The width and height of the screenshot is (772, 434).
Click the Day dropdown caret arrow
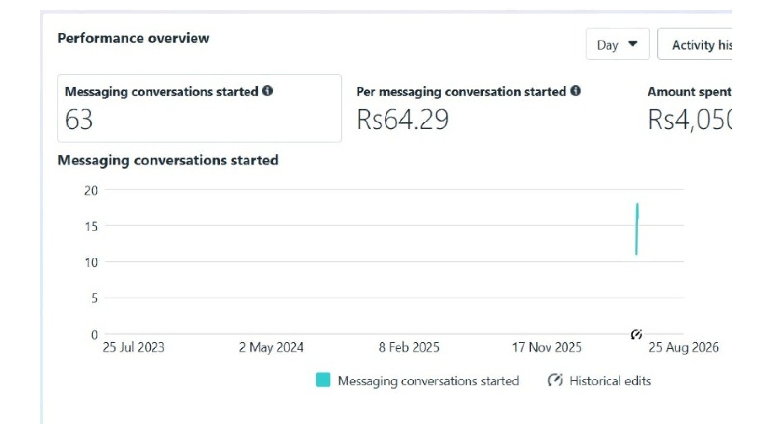pos(633,44)
